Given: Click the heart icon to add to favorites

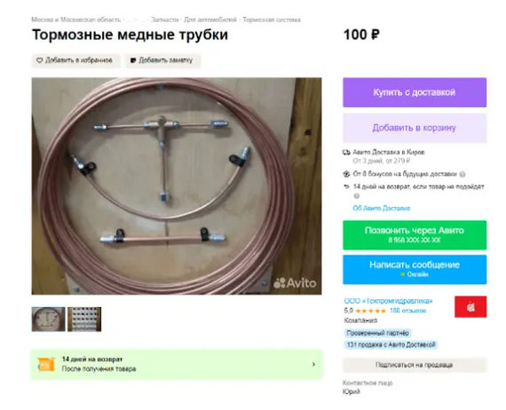Looking at the screenshot, I should coord(39,60).
